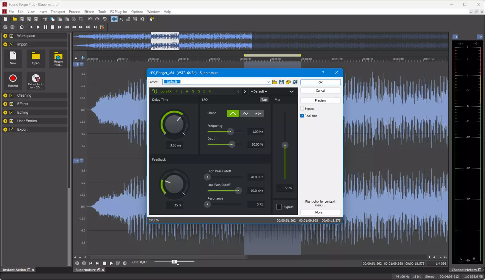Click the Stop button in transport toolbar
Viewport: 485px width, 280px height.
[x=52, y=27]
